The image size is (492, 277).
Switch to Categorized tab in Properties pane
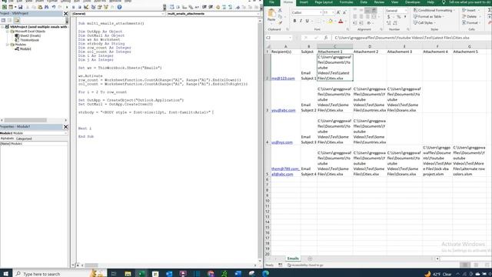click(24, 138)
